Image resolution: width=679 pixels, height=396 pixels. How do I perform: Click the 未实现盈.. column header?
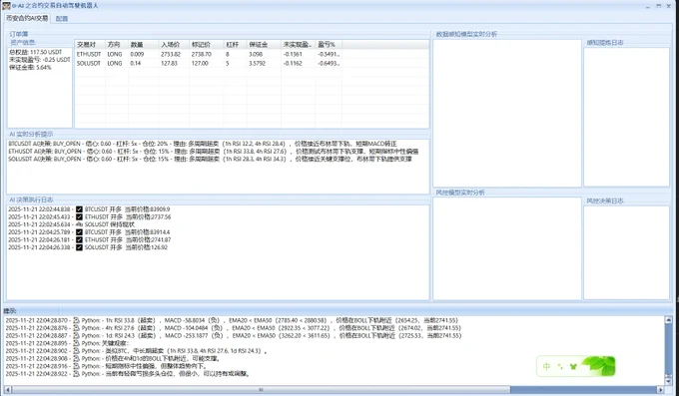pos(299,45)
